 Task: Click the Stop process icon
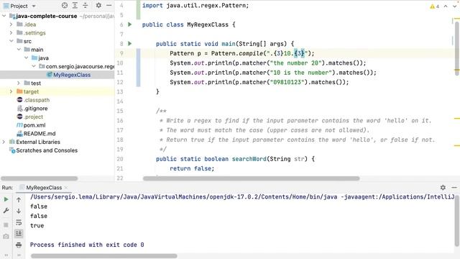(x=6, y=225)
